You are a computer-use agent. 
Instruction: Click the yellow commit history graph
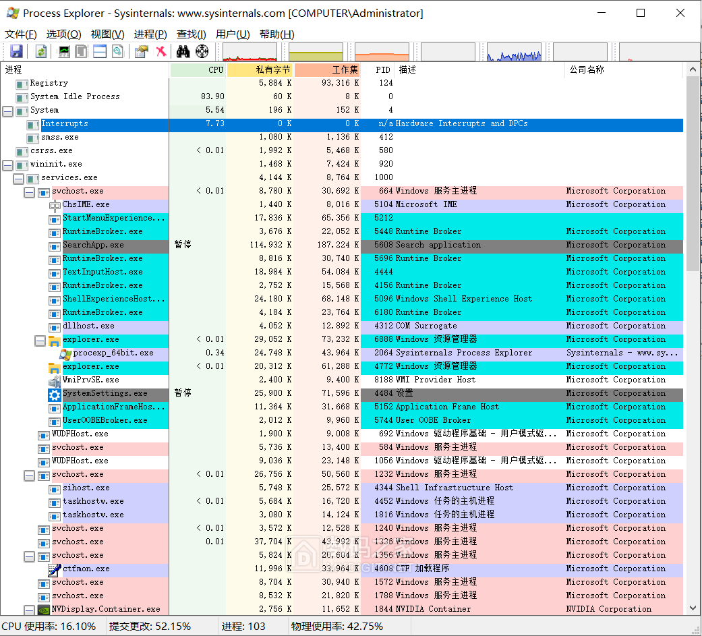pos(316,52)
